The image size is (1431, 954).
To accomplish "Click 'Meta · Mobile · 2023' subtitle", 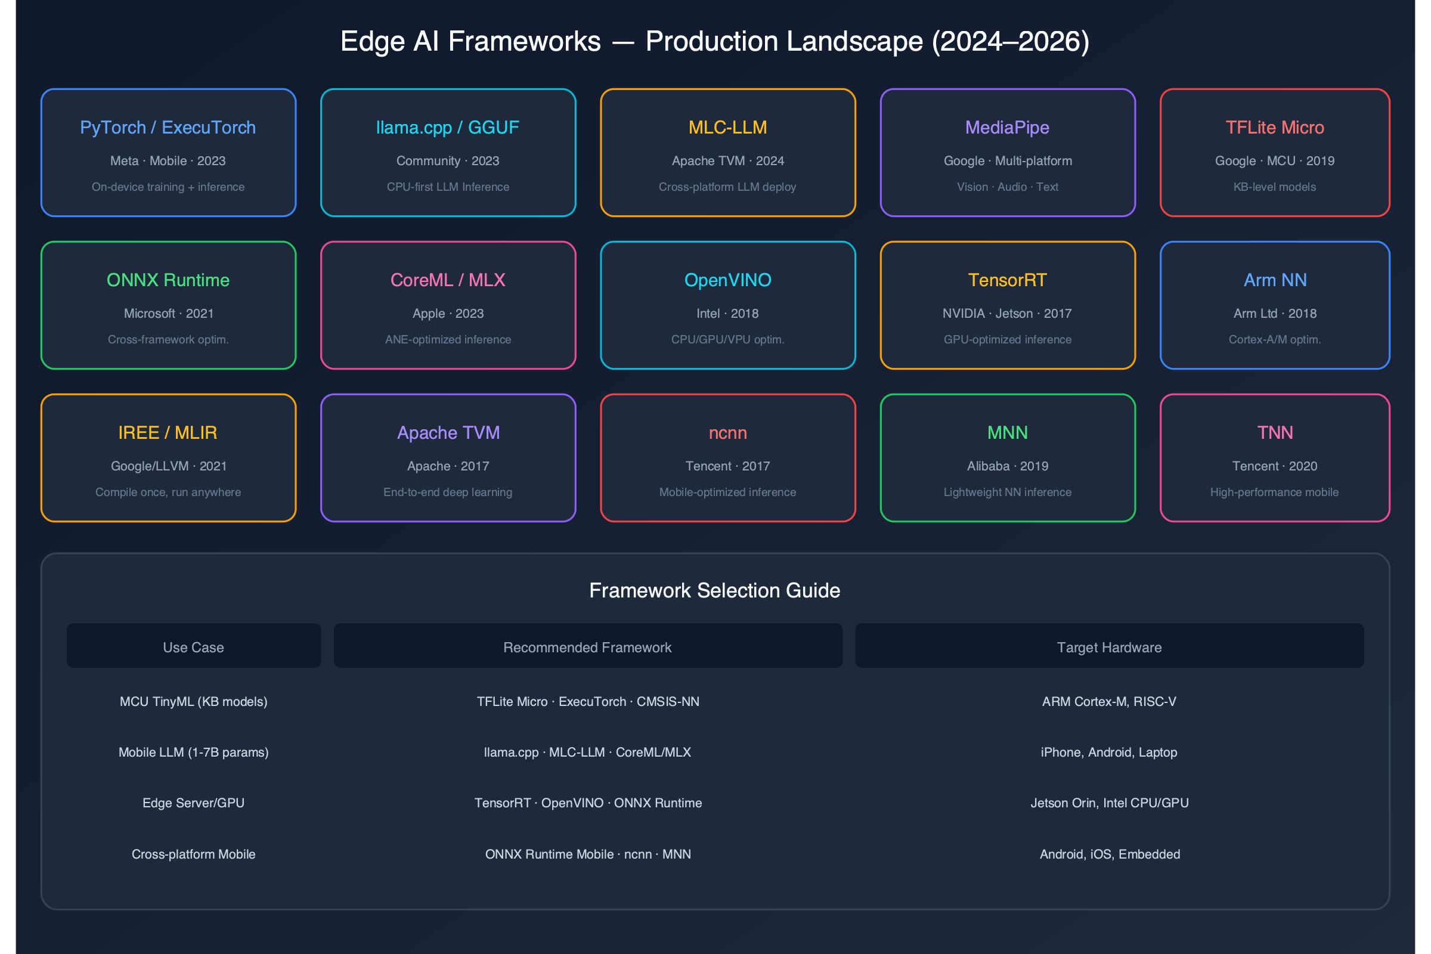I will [168, 160].
